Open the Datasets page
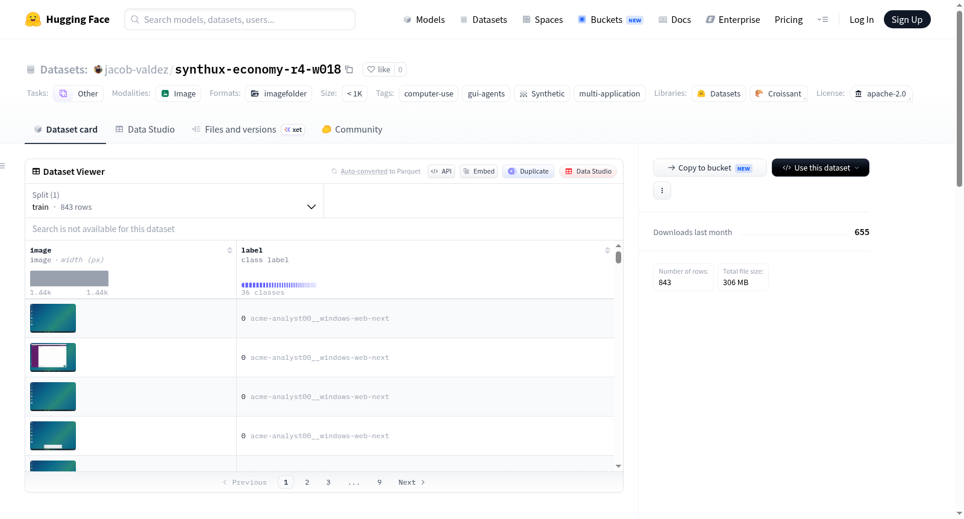 [x=483, y=19]
